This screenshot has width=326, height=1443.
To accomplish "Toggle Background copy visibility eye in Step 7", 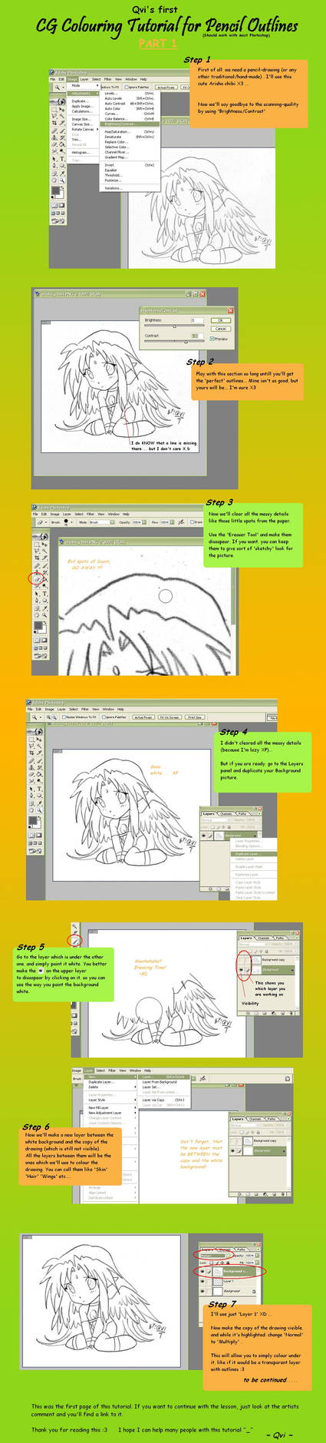I will click(x=203, y=1271).
